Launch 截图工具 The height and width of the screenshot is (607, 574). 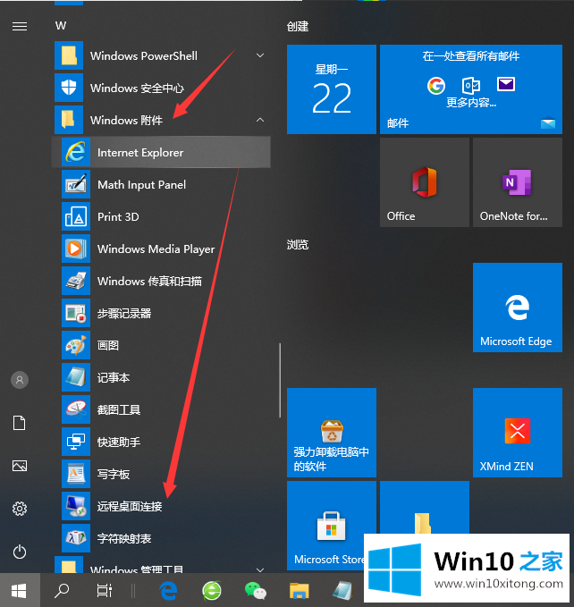[161, 409]
